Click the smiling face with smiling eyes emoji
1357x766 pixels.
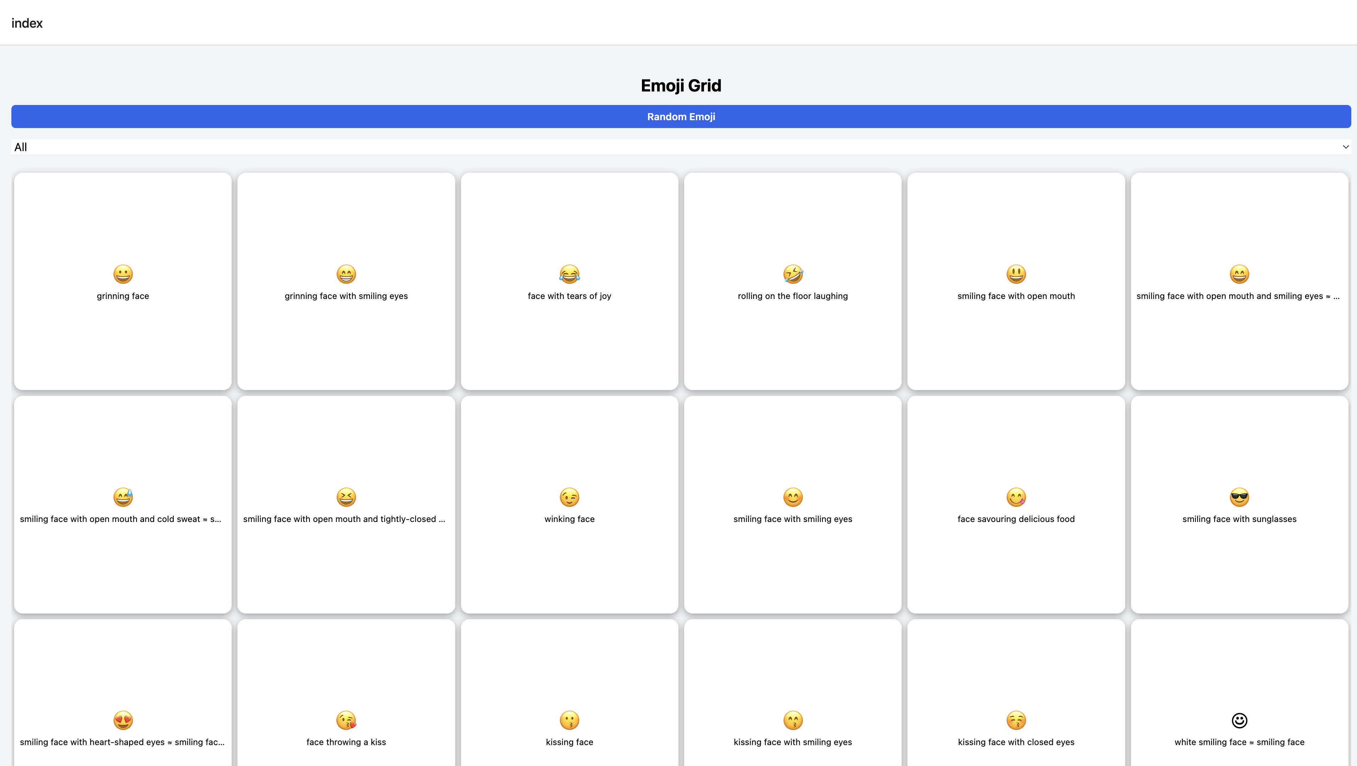793,497
